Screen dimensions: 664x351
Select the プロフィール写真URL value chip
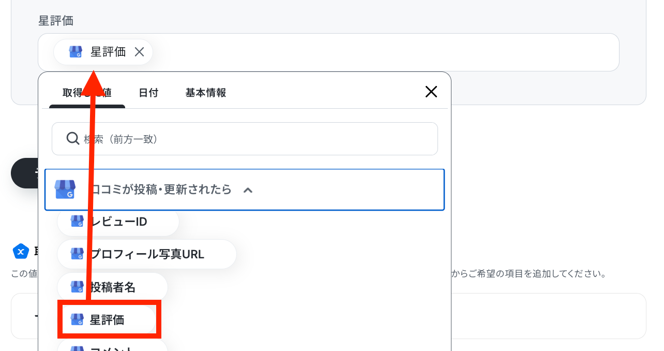[147, 254]
